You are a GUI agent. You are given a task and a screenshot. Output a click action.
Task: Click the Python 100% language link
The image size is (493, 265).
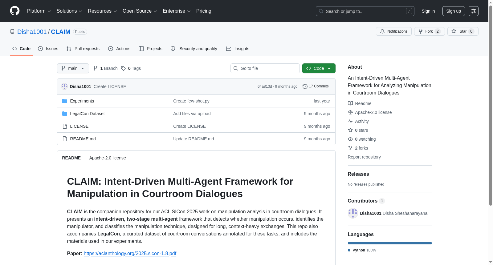[x=362, y=250]
